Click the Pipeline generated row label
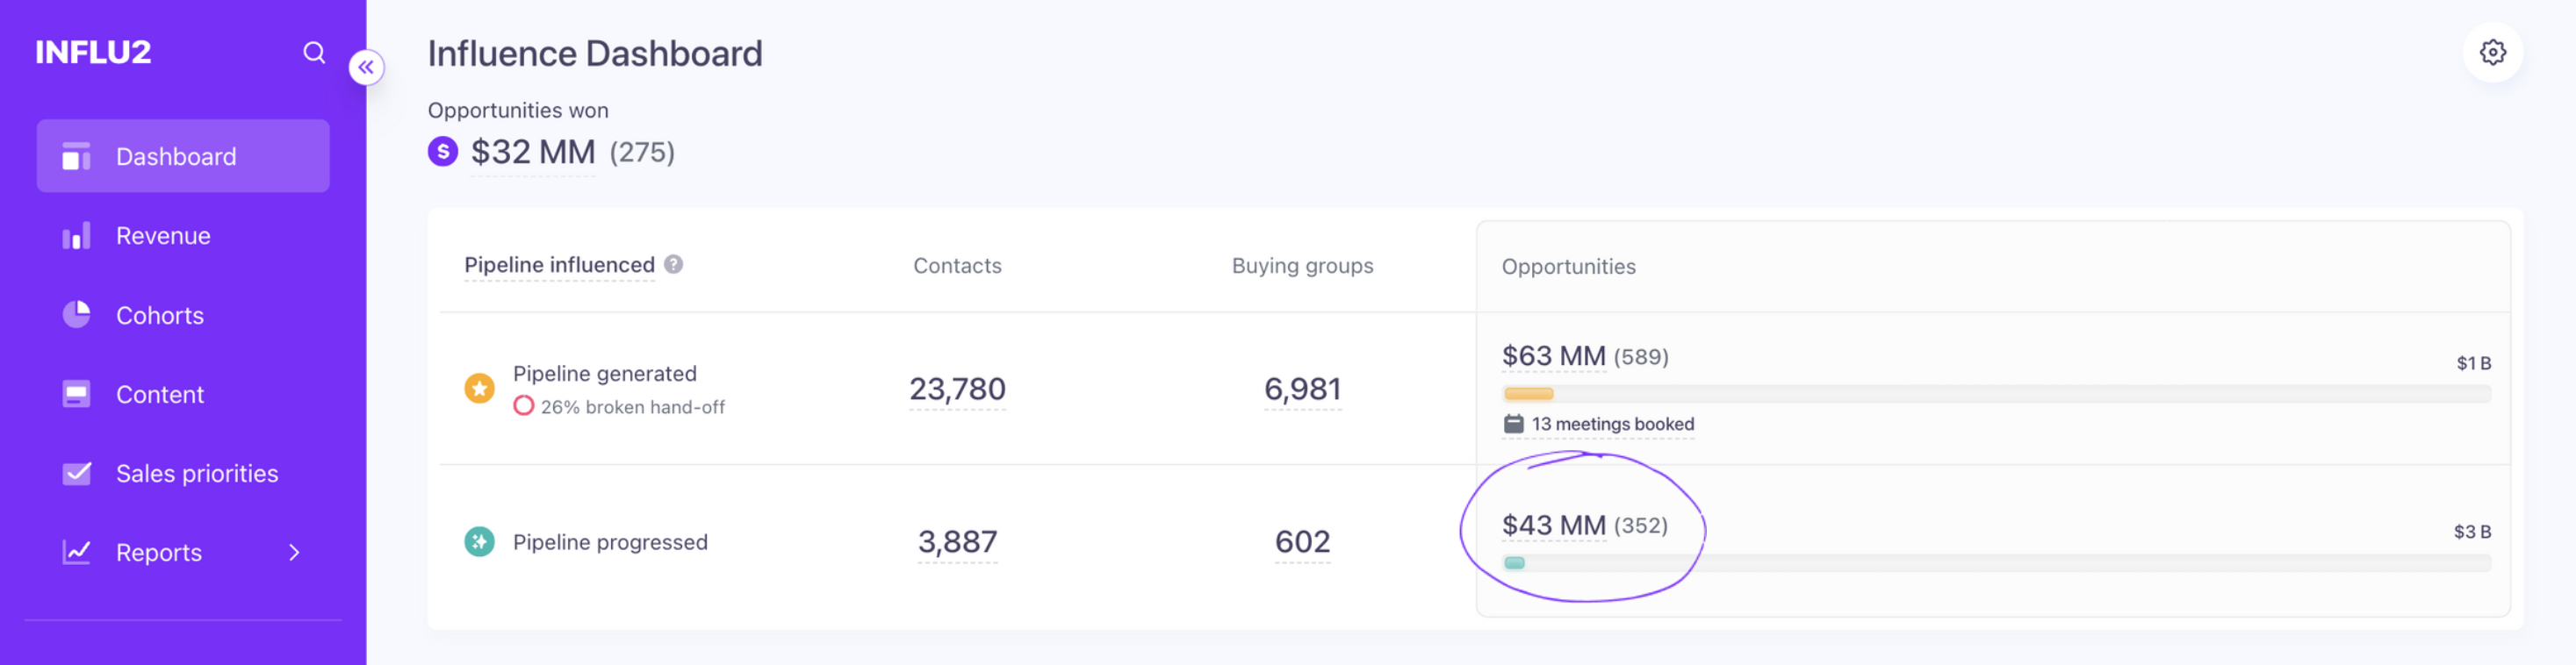This screenshot has width=2576, height=665. coord(604,374)
